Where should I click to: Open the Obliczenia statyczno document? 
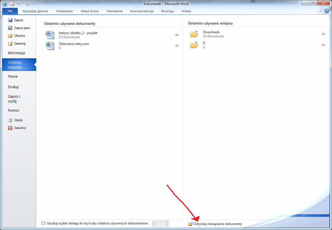pyautogui.click(x=112, y=46)
